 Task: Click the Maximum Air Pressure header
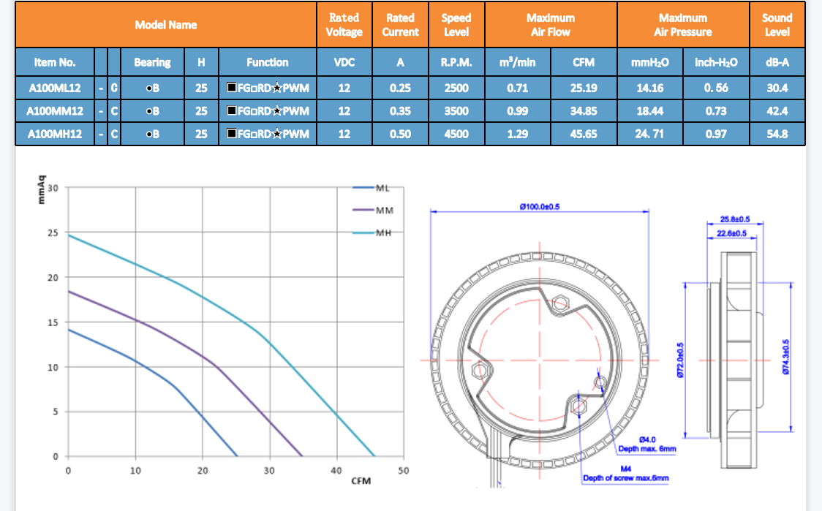[682, 25]
